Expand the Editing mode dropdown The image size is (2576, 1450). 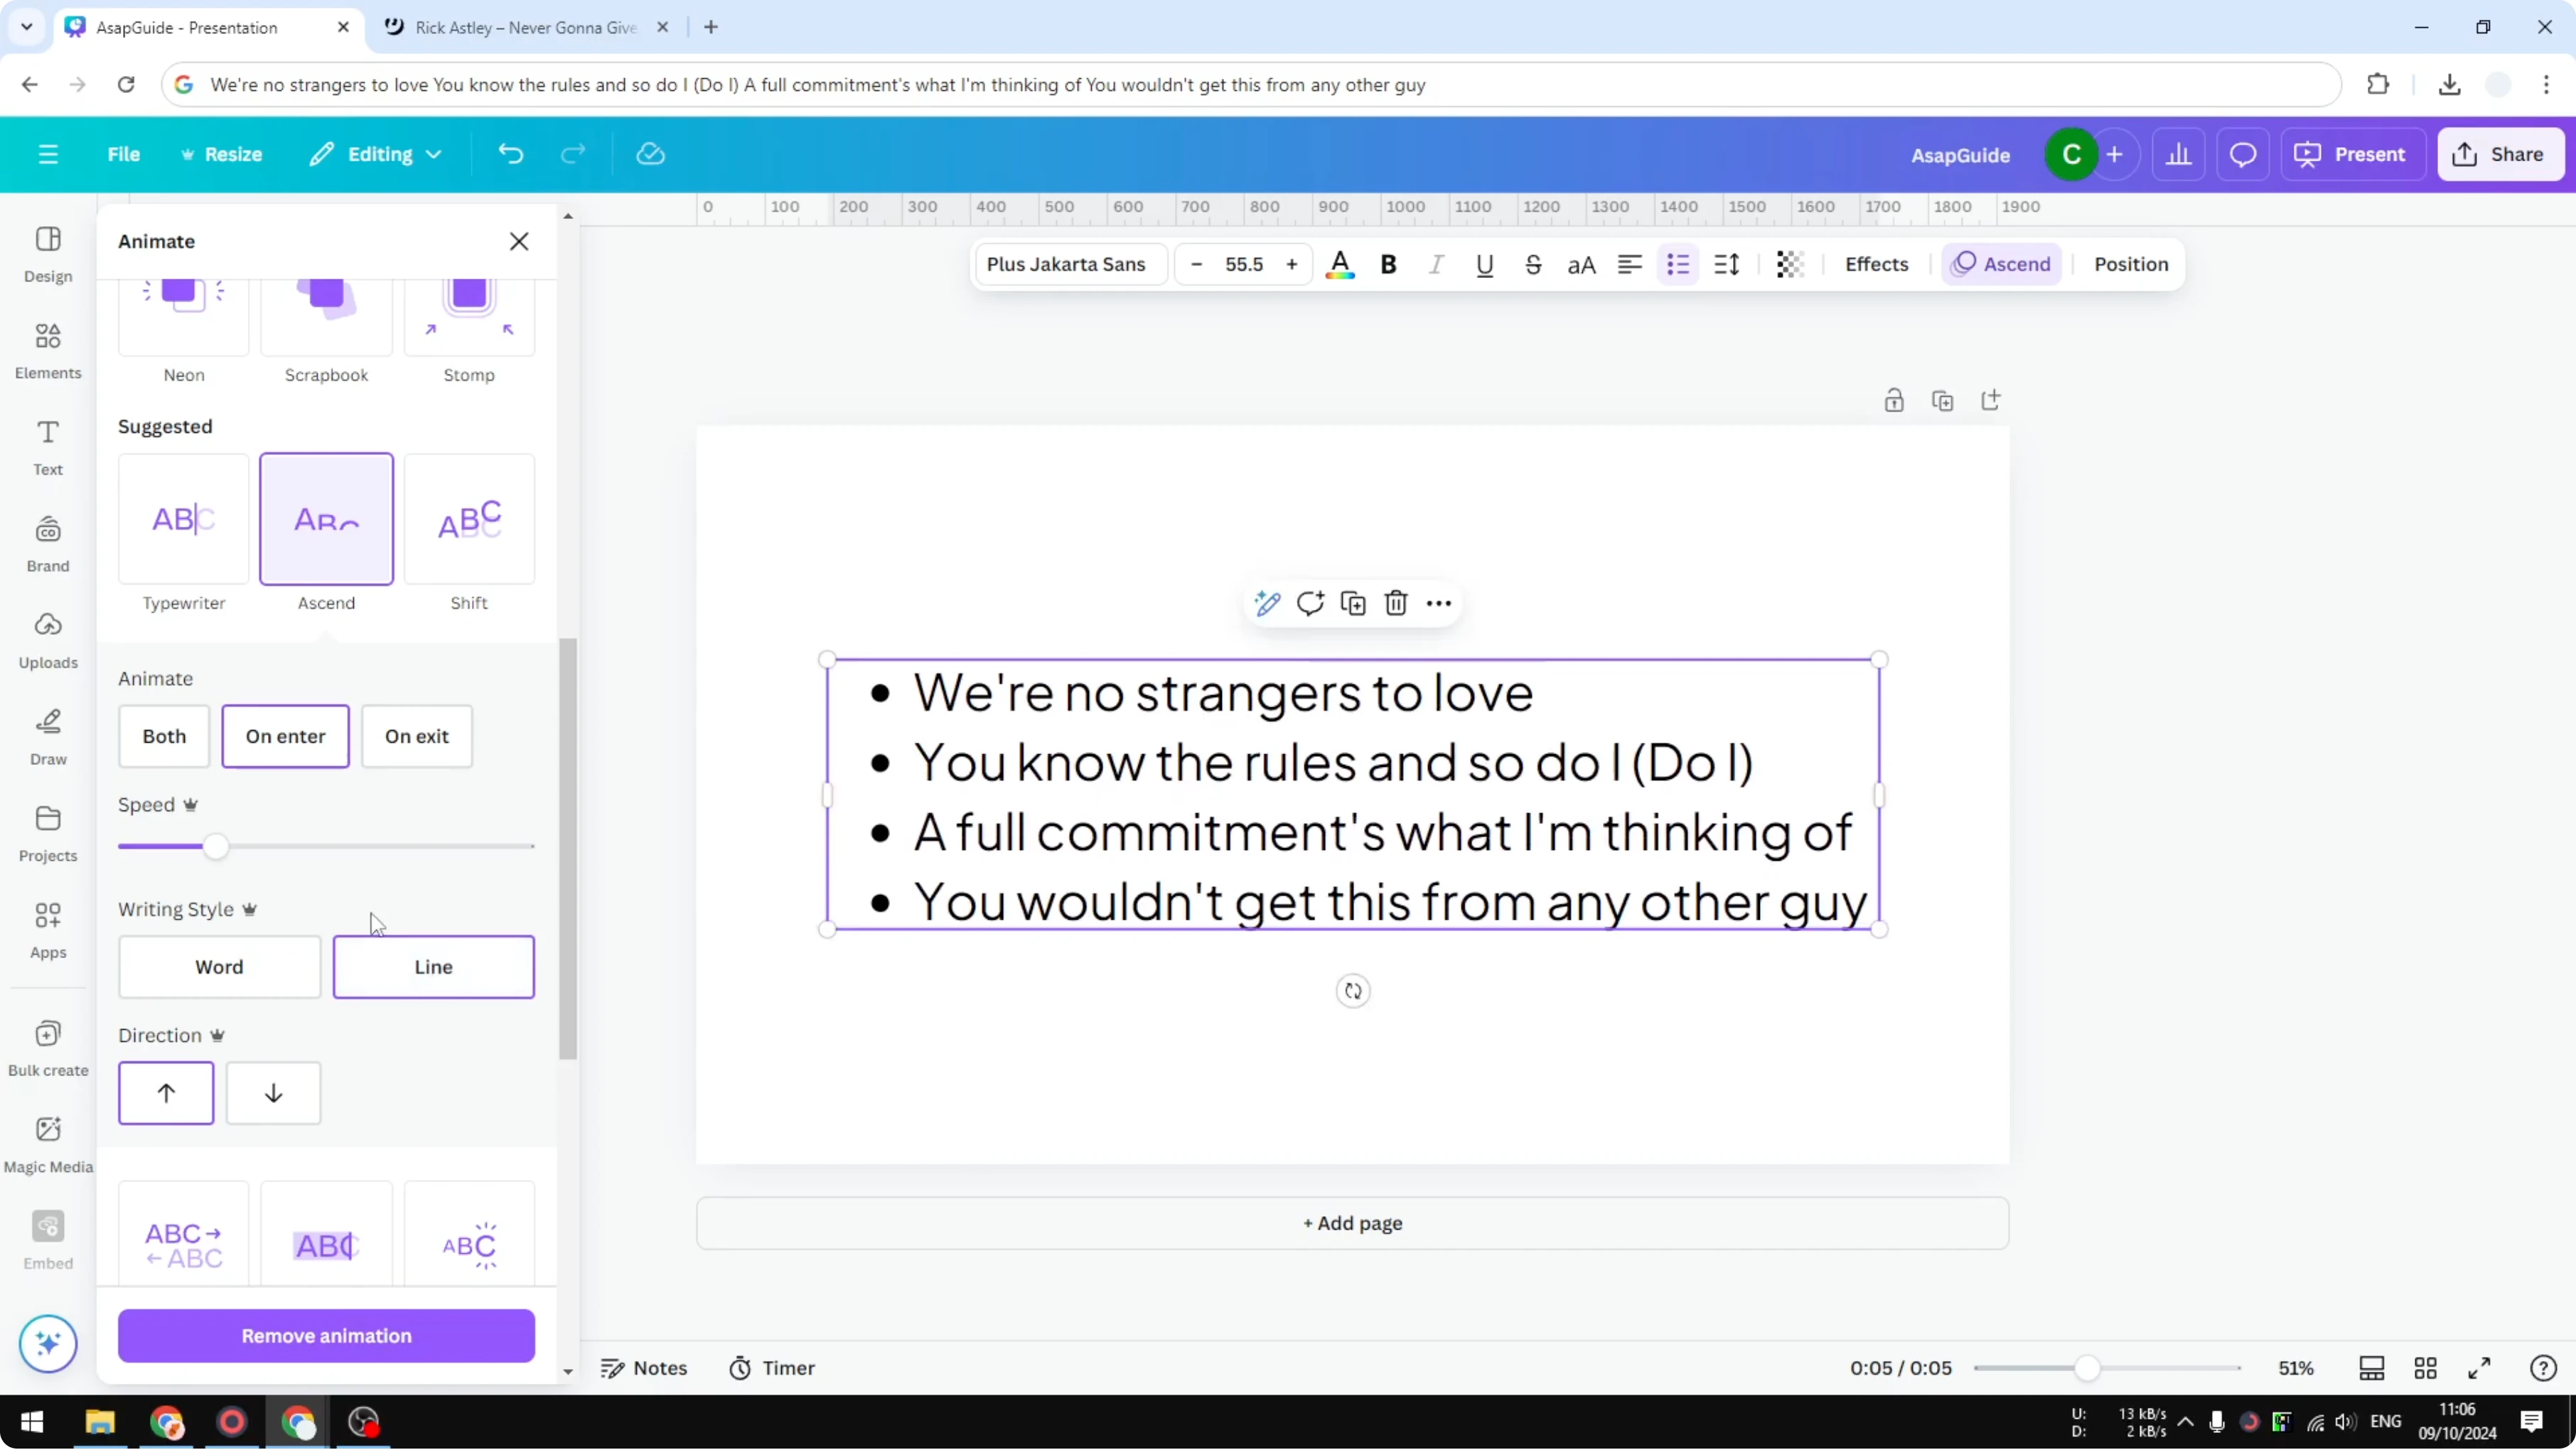(x=375, y=154)
